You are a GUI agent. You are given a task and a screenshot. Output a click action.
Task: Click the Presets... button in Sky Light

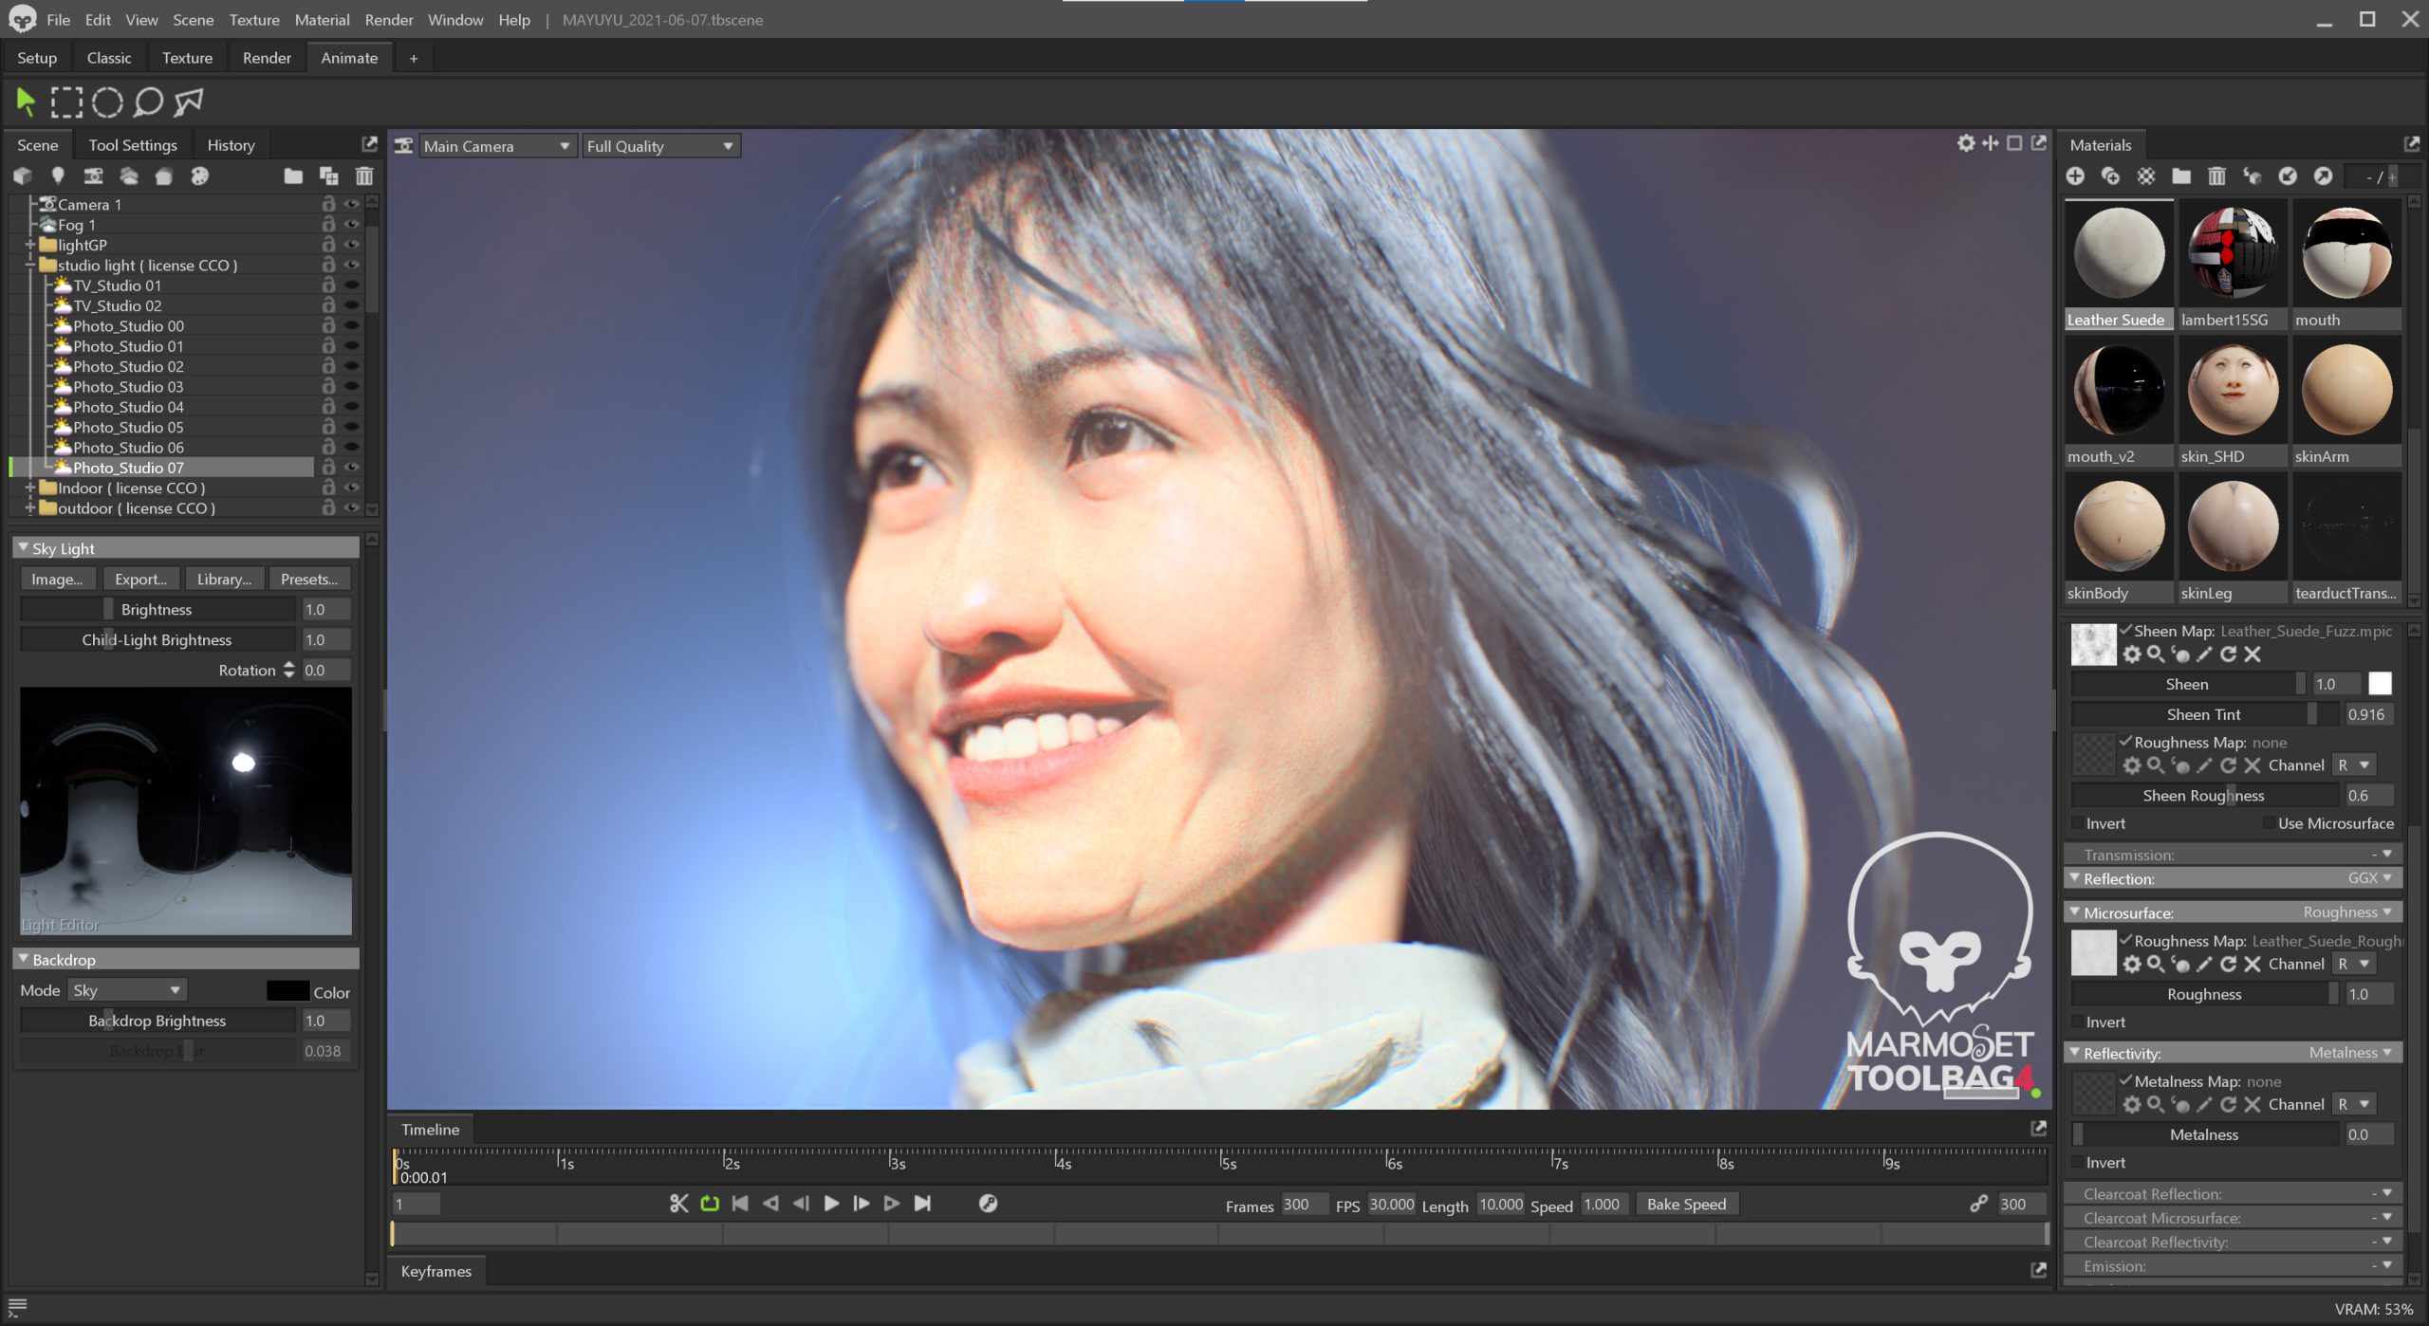(309, 580)
